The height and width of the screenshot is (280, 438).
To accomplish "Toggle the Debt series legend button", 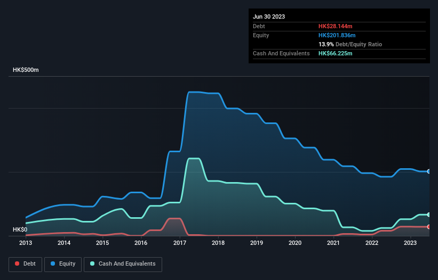I will coord(26,264).
